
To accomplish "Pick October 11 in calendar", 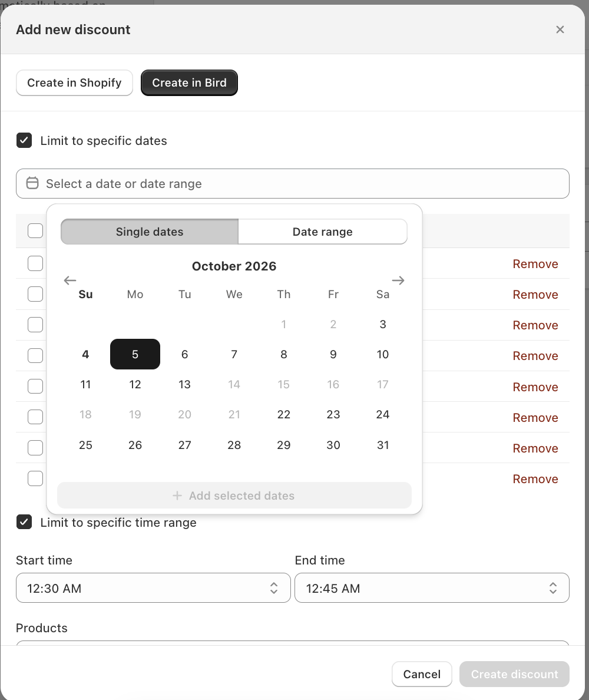I will point(85,384).
